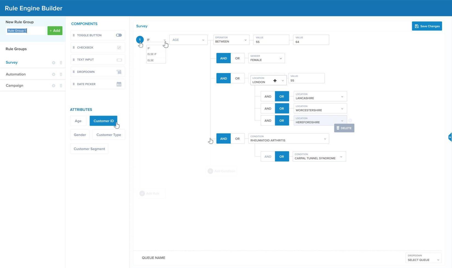Flip the switch on the Toggle Button component
Viewport: 452px width, 268px height.
pos(119,35)
